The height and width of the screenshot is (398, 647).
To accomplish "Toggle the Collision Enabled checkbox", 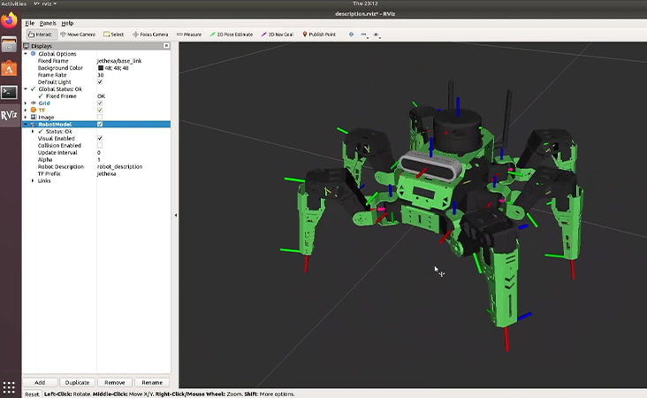I will (100, 145).
